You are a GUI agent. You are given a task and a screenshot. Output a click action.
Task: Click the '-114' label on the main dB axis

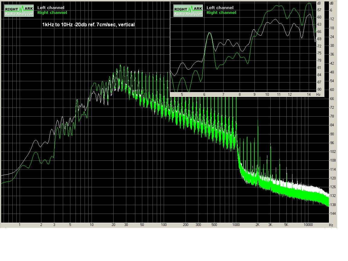coord(333,169)
